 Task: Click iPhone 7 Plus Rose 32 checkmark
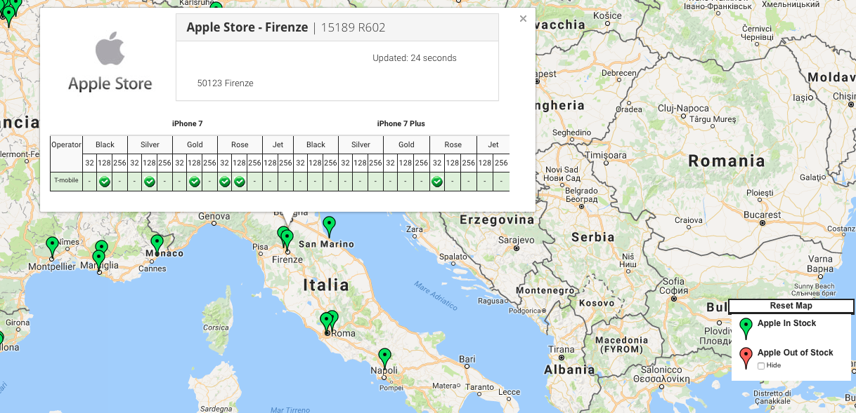point(437,182)
